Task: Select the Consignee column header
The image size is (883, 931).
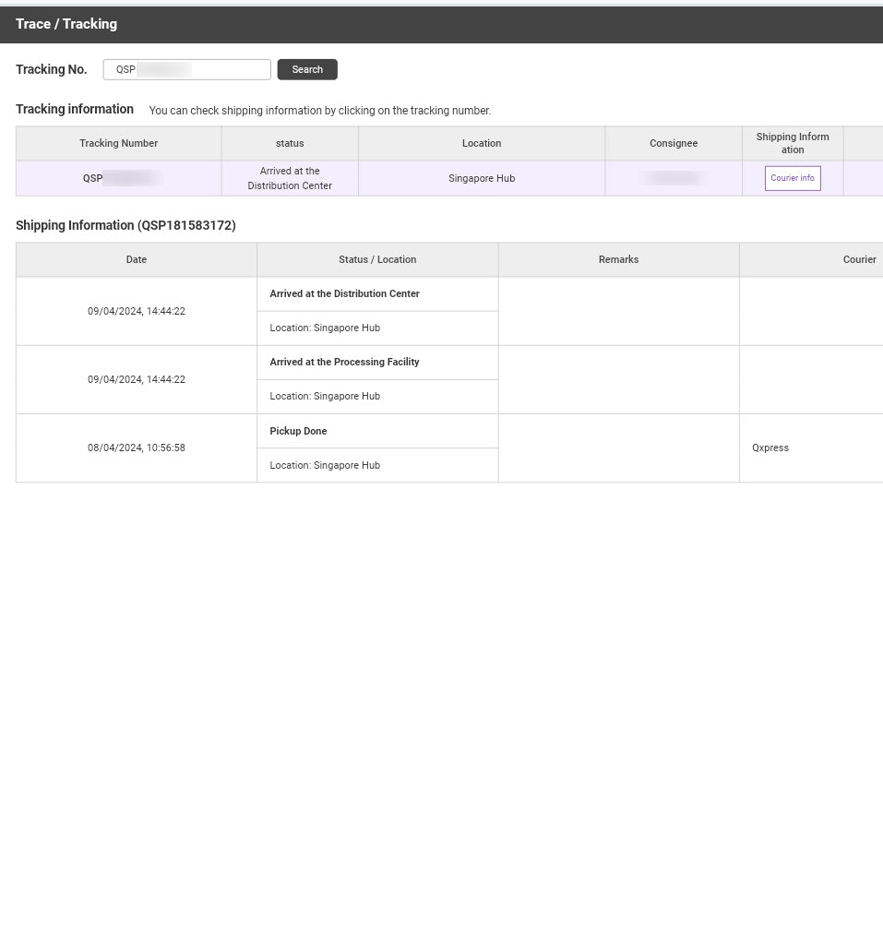Action: click(673, 143)
